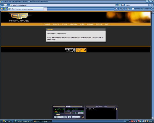The width and height of the screenshot is (154, 123).
Task: Show more toolbar commands chevron
Action: coord(153,8)
